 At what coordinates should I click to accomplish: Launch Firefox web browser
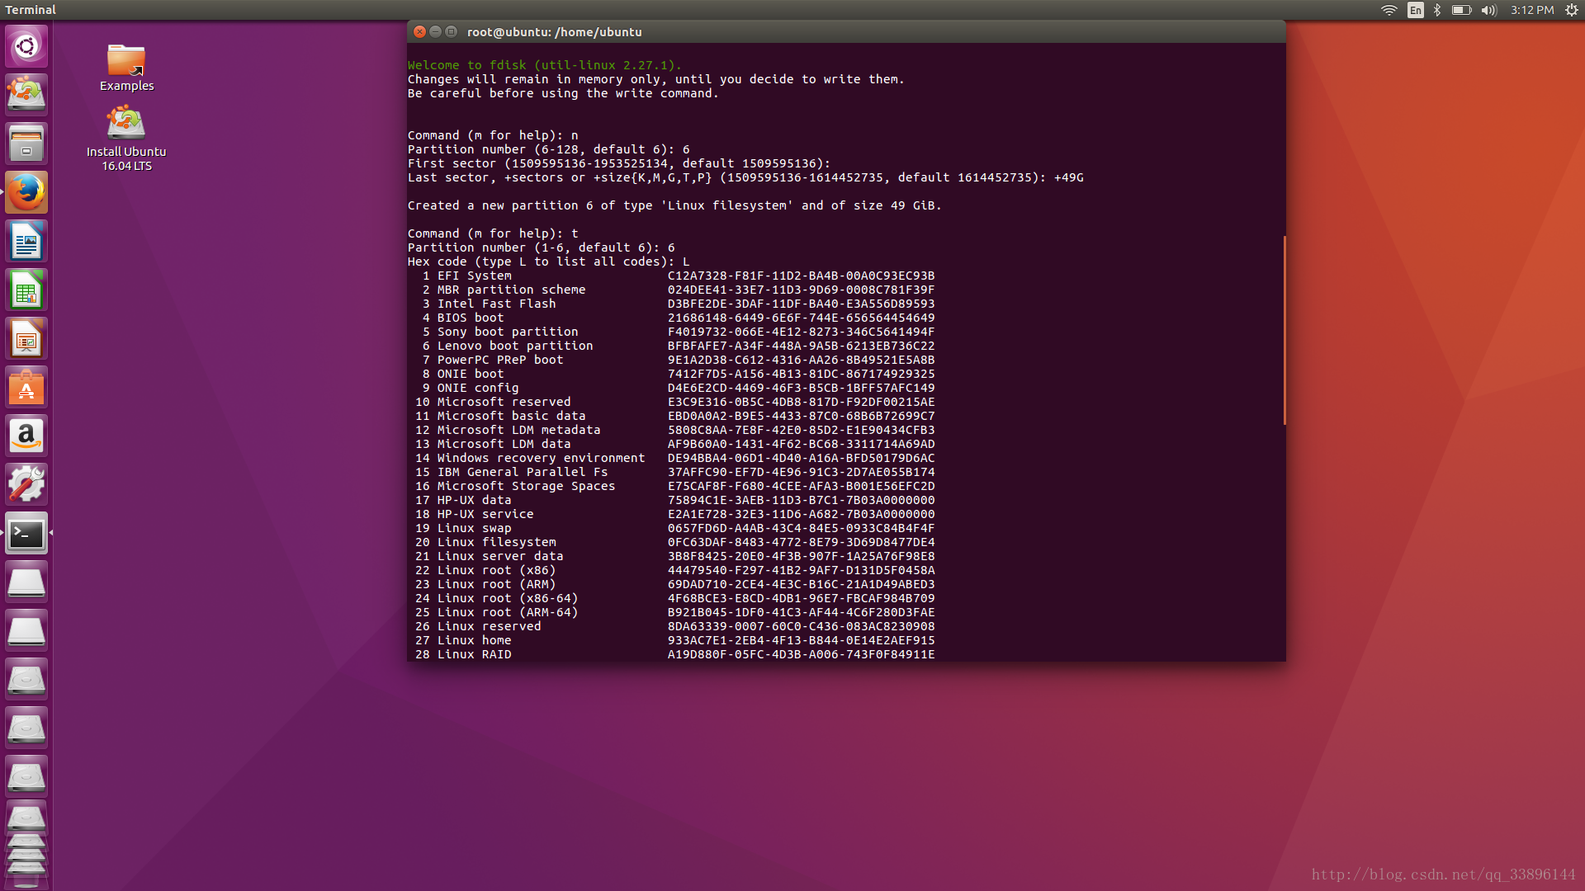click(x=26, y=192)
